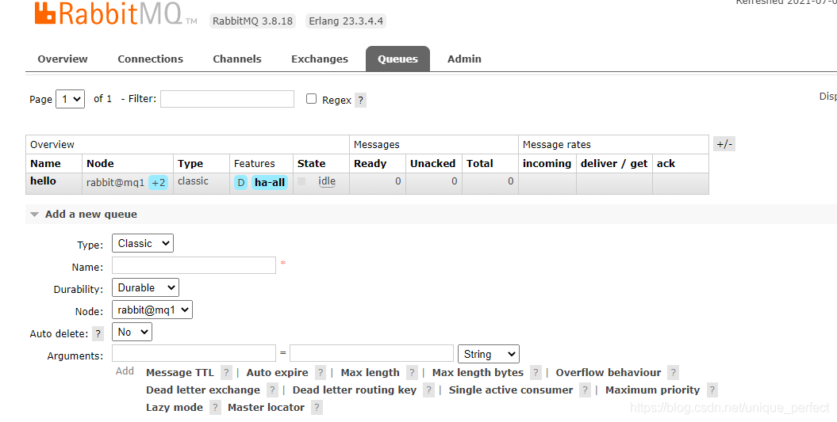Sort by the deliver / get column header
837x422 pixels.
coord(614,164)
